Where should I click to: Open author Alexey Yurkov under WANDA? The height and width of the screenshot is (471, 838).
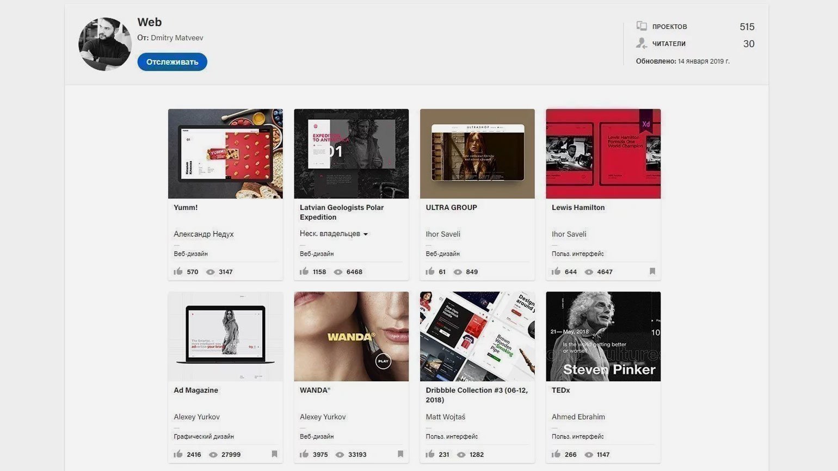[323, 417]
